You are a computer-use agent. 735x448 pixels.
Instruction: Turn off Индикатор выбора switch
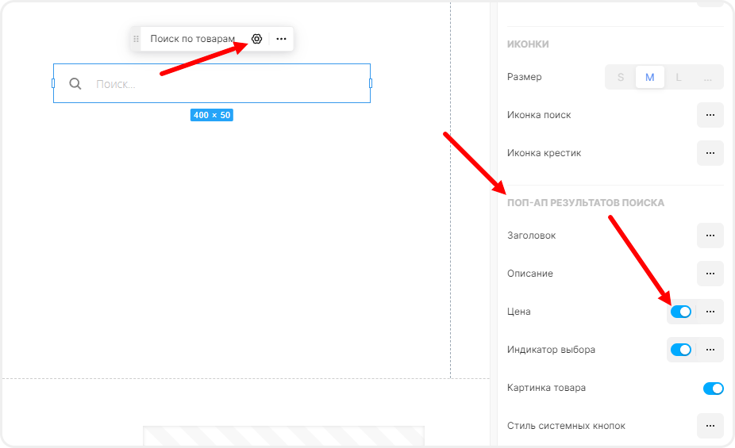(681, 350)
